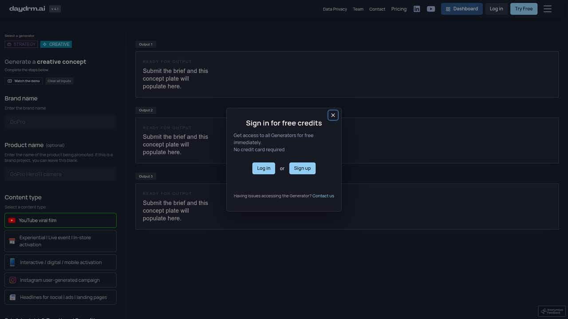
Task: Click the Output 2 label
Action: point(146,110)
